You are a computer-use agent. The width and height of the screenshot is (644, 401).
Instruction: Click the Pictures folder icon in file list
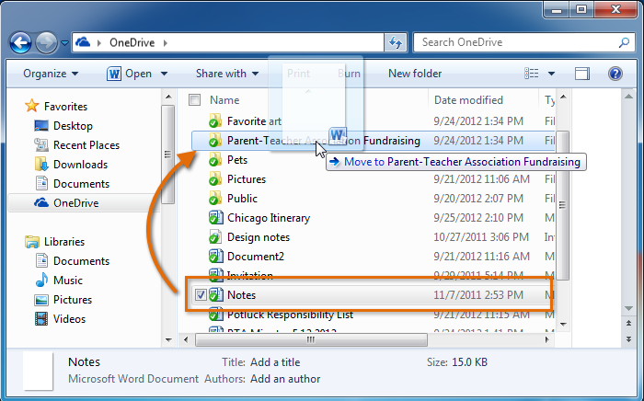(215, 179)
